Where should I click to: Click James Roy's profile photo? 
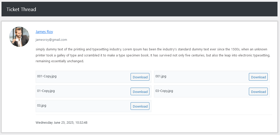click(x=19, y=37)
